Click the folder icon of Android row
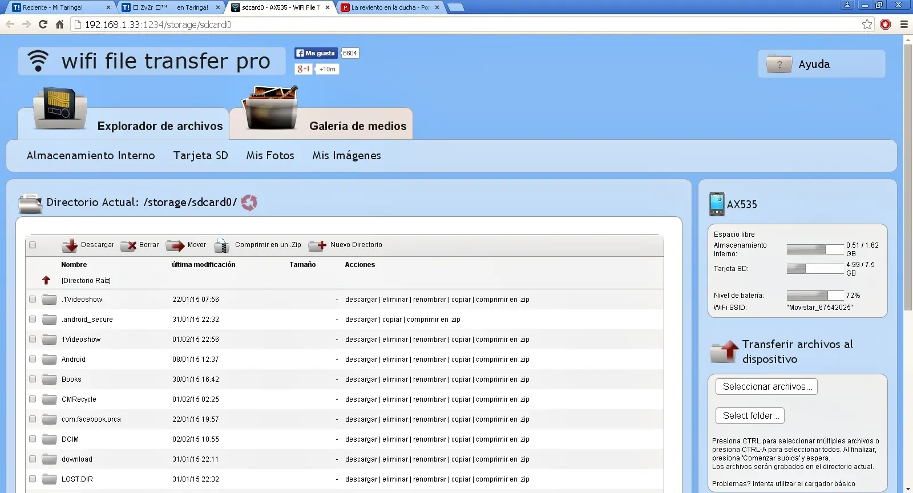This screenshot has height=493, width=913. (x=50, y=359)
